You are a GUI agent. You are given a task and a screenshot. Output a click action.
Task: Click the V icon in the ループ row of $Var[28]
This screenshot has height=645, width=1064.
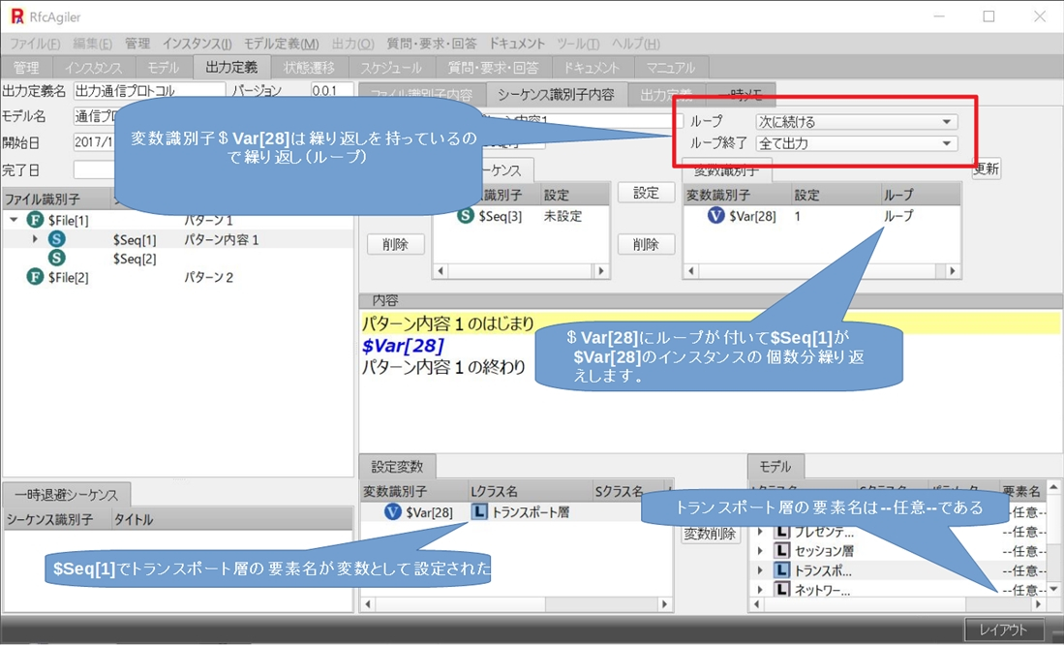[715, 216]
